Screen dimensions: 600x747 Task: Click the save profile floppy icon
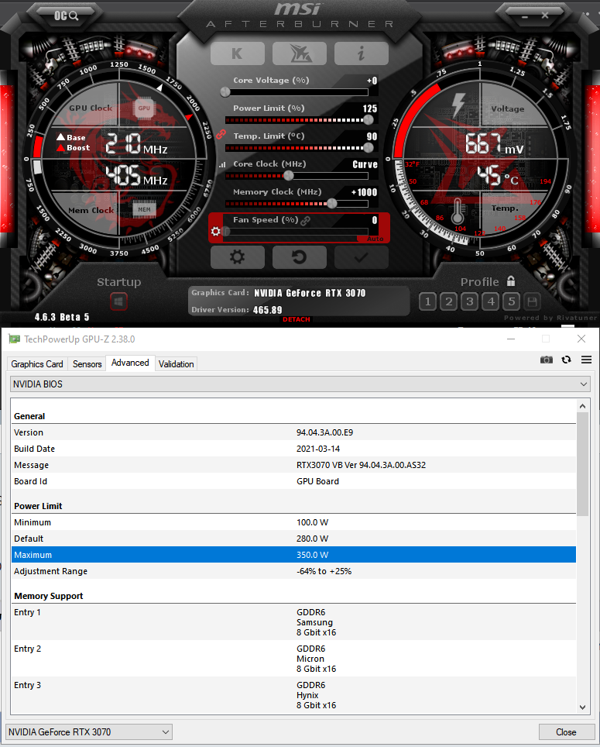533,301
